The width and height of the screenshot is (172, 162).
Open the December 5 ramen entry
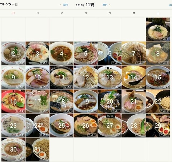click(85, 53)
